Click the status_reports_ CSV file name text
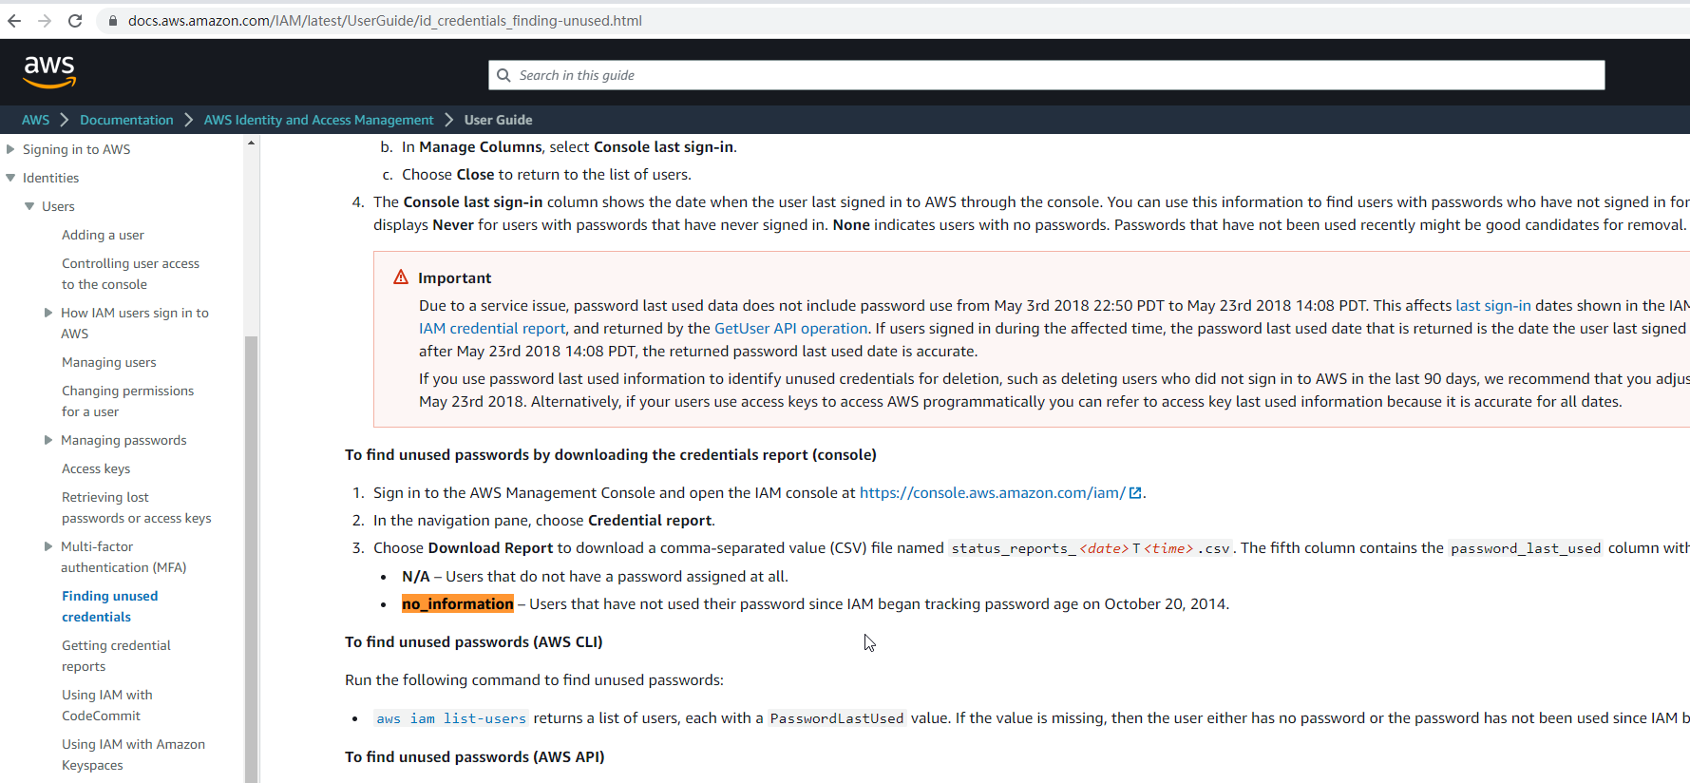 point(1092,548)
